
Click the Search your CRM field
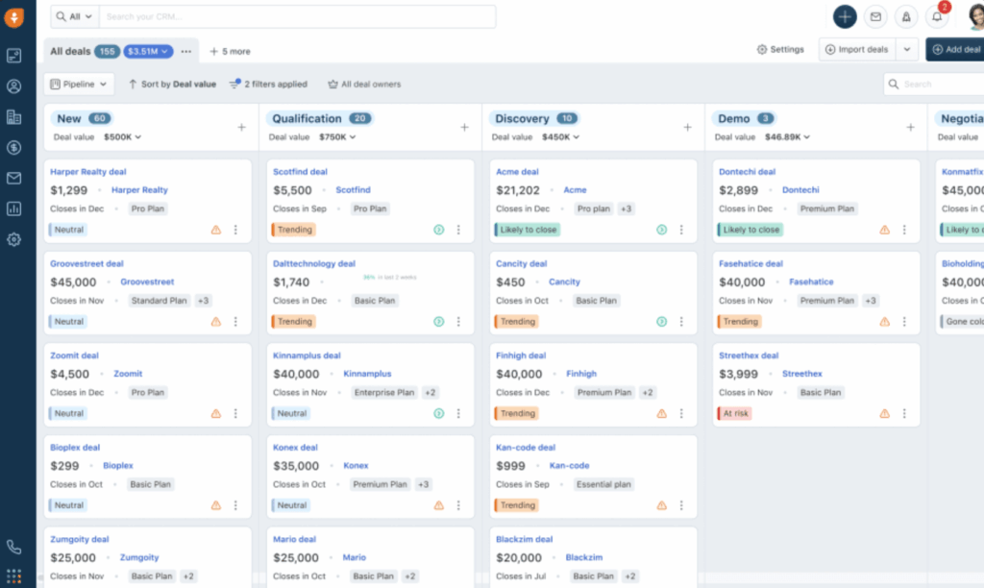coord(298,16)
